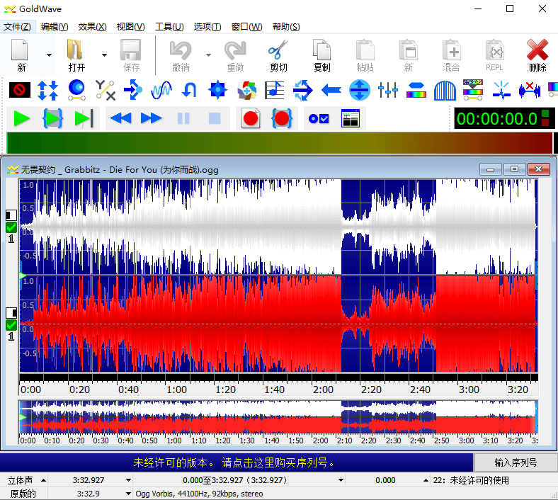Image resolution: width=558 pixels, height=500 pixels.
Task: Click the lower channel selector square icon
Action: coord(11,313)
